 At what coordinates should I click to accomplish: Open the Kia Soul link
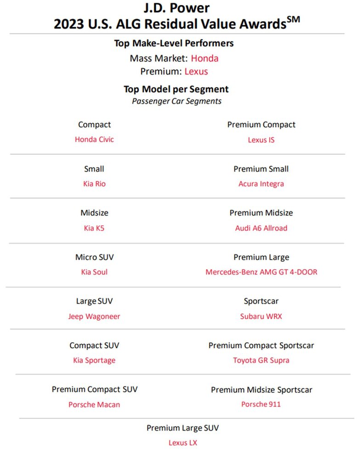[x=94, y=272]
